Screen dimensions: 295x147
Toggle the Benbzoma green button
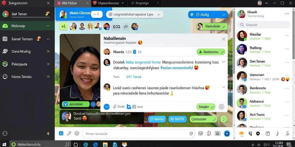pos(211,52)
